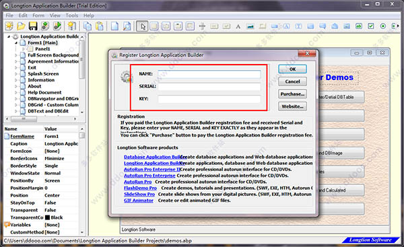This screenshot has height=247, width=404.
Task: Open the AutoRun Pro Enterprise II link
Action: 152,170
